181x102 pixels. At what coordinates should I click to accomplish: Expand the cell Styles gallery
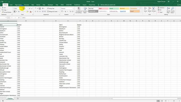[x=141, y=12]
